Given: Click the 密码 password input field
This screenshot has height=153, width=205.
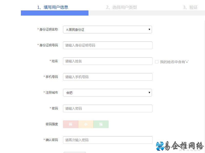Looking at the screenshot, I should click(107, 108).
